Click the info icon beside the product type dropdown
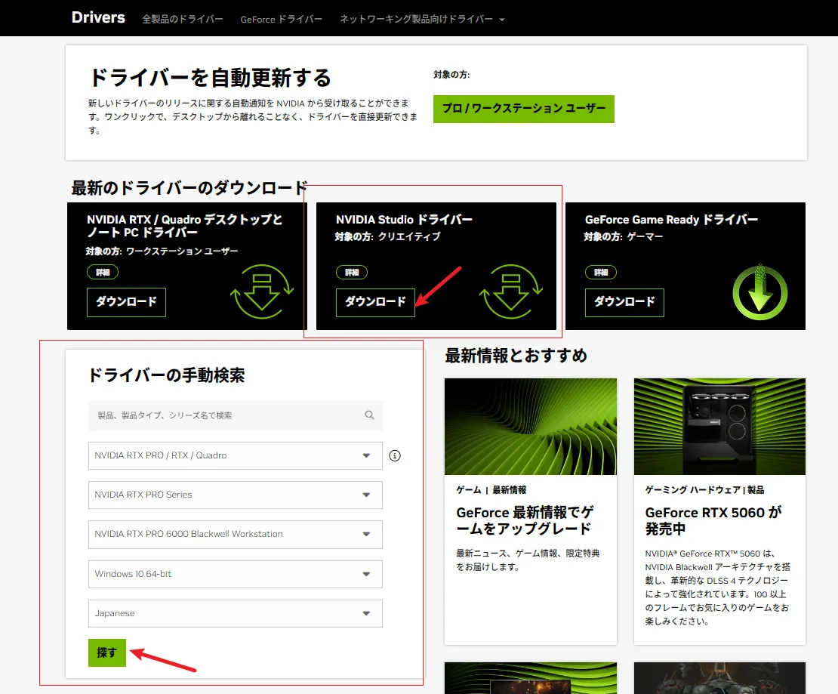The width and height of the screenshot is (838, 694). 395,455
